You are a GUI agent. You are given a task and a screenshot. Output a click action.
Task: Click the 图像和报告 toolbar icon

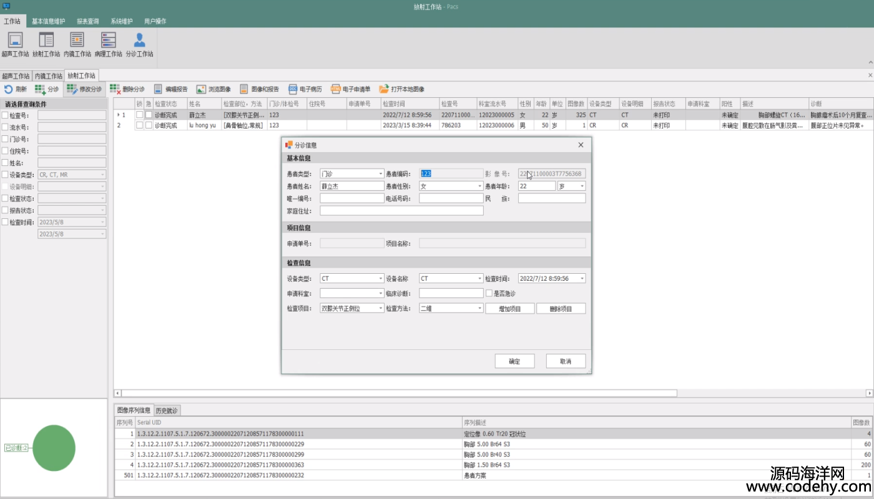(244, 89)
